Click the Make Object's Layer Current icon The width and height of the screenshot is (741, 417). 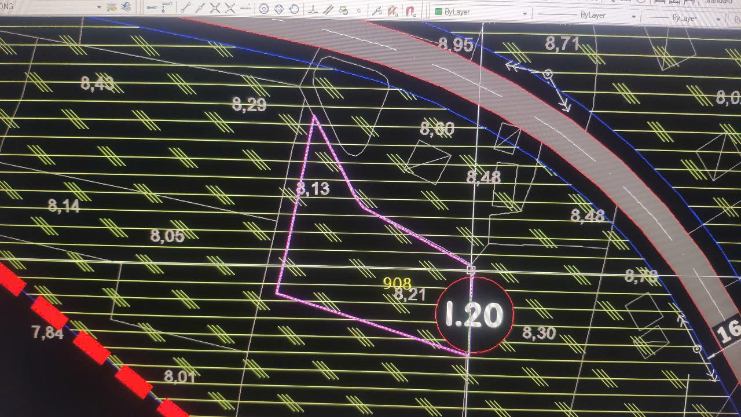(112, 6)
